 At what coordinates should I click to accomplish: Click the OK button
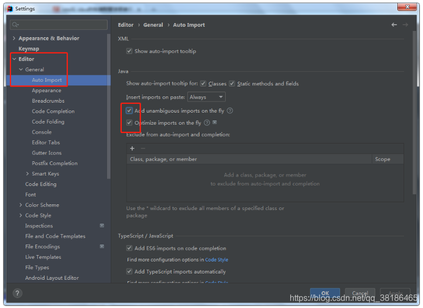325,293
